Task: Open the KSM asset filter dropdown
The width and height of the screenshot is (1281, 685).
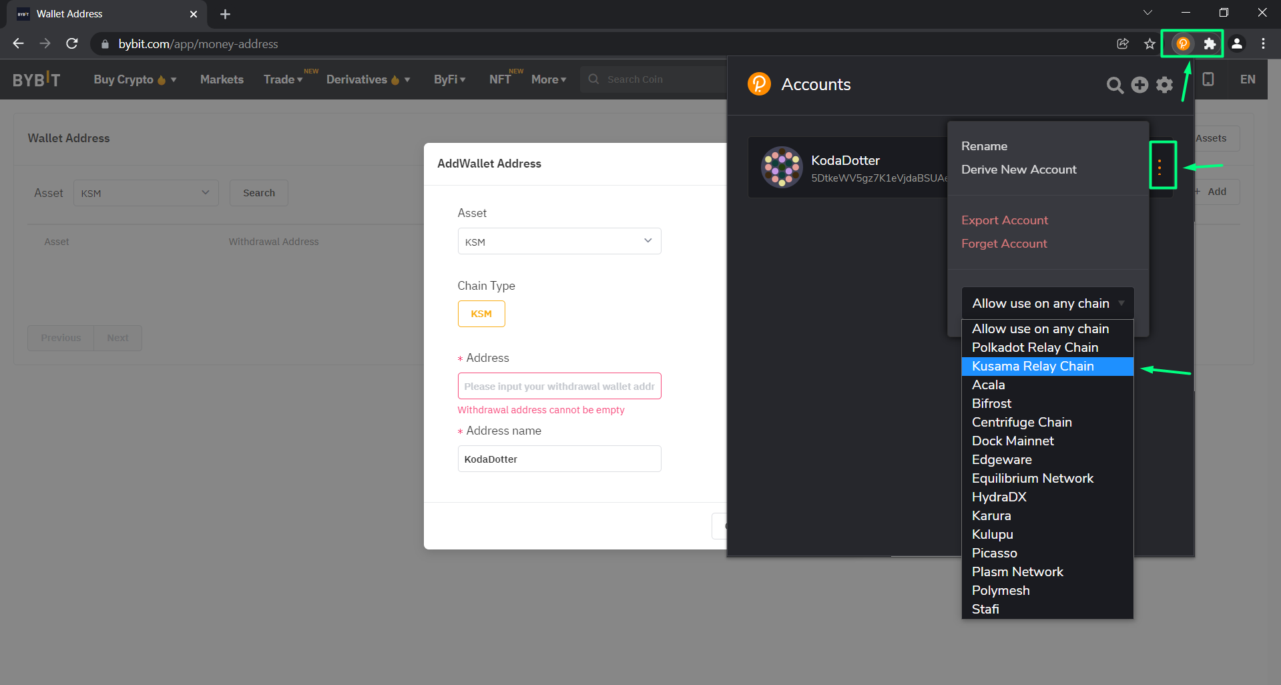Action: click(146, 193)
